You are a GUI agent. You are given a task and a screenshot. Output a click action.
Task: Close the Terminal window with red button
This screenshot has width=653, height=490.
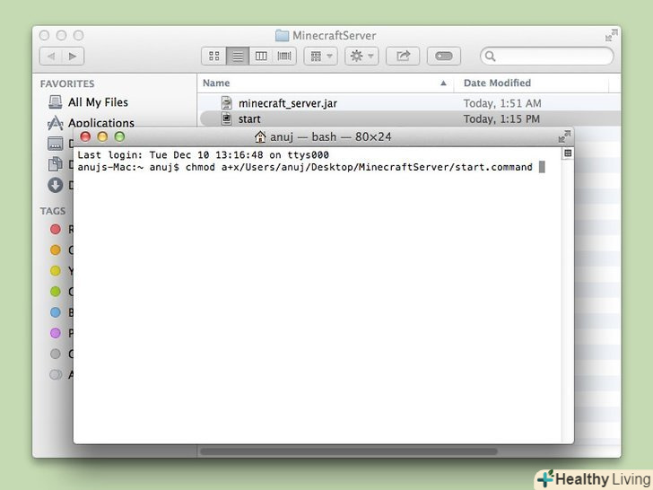click(x=85, y=136)
